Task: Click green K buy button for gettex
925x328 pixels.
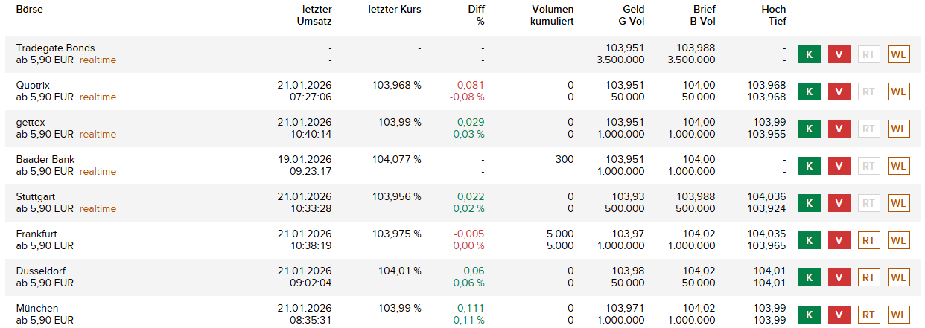Action: click(809, 129)
